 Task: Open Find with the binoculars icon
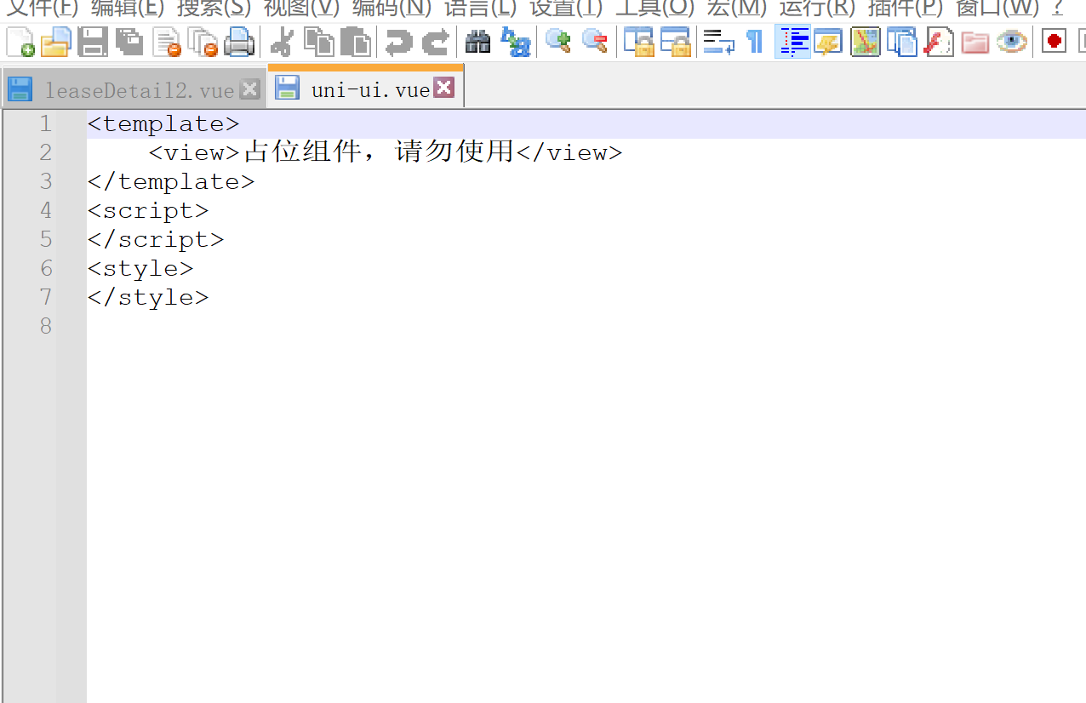[x=477, y=42]
